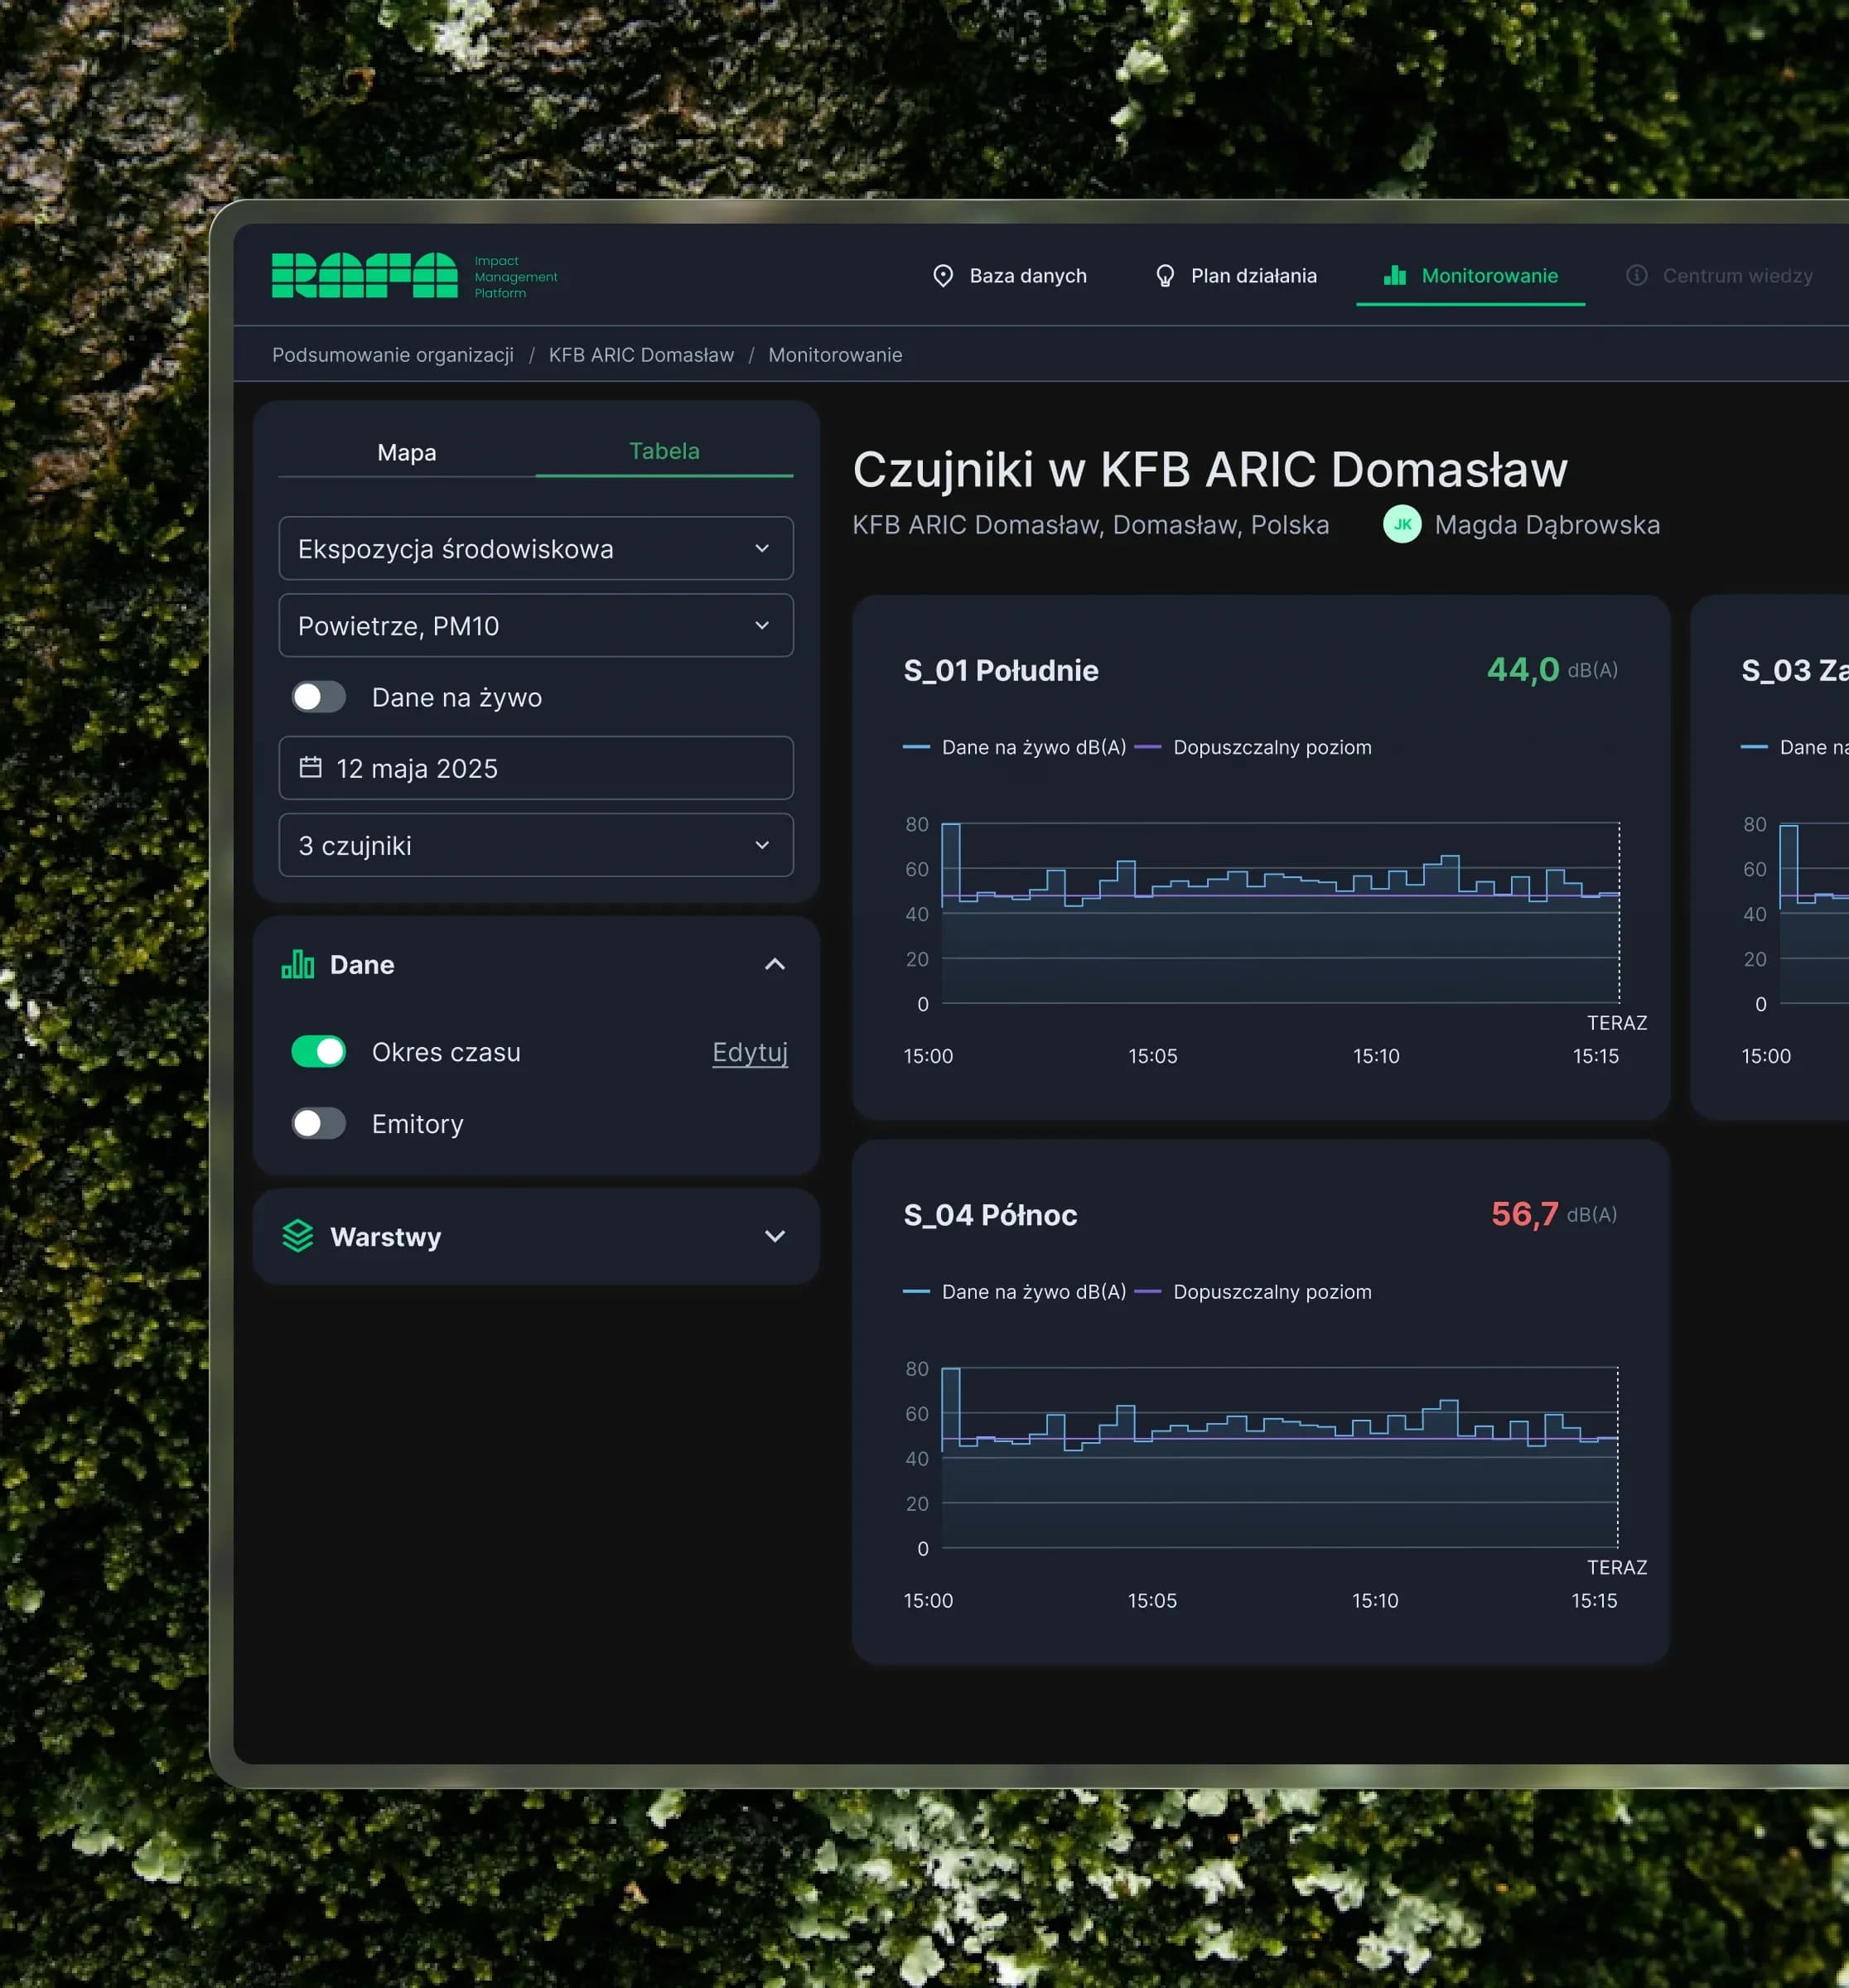
Task: Open KFB ARIC Domasław breadcrumb link
Action: 640,355
